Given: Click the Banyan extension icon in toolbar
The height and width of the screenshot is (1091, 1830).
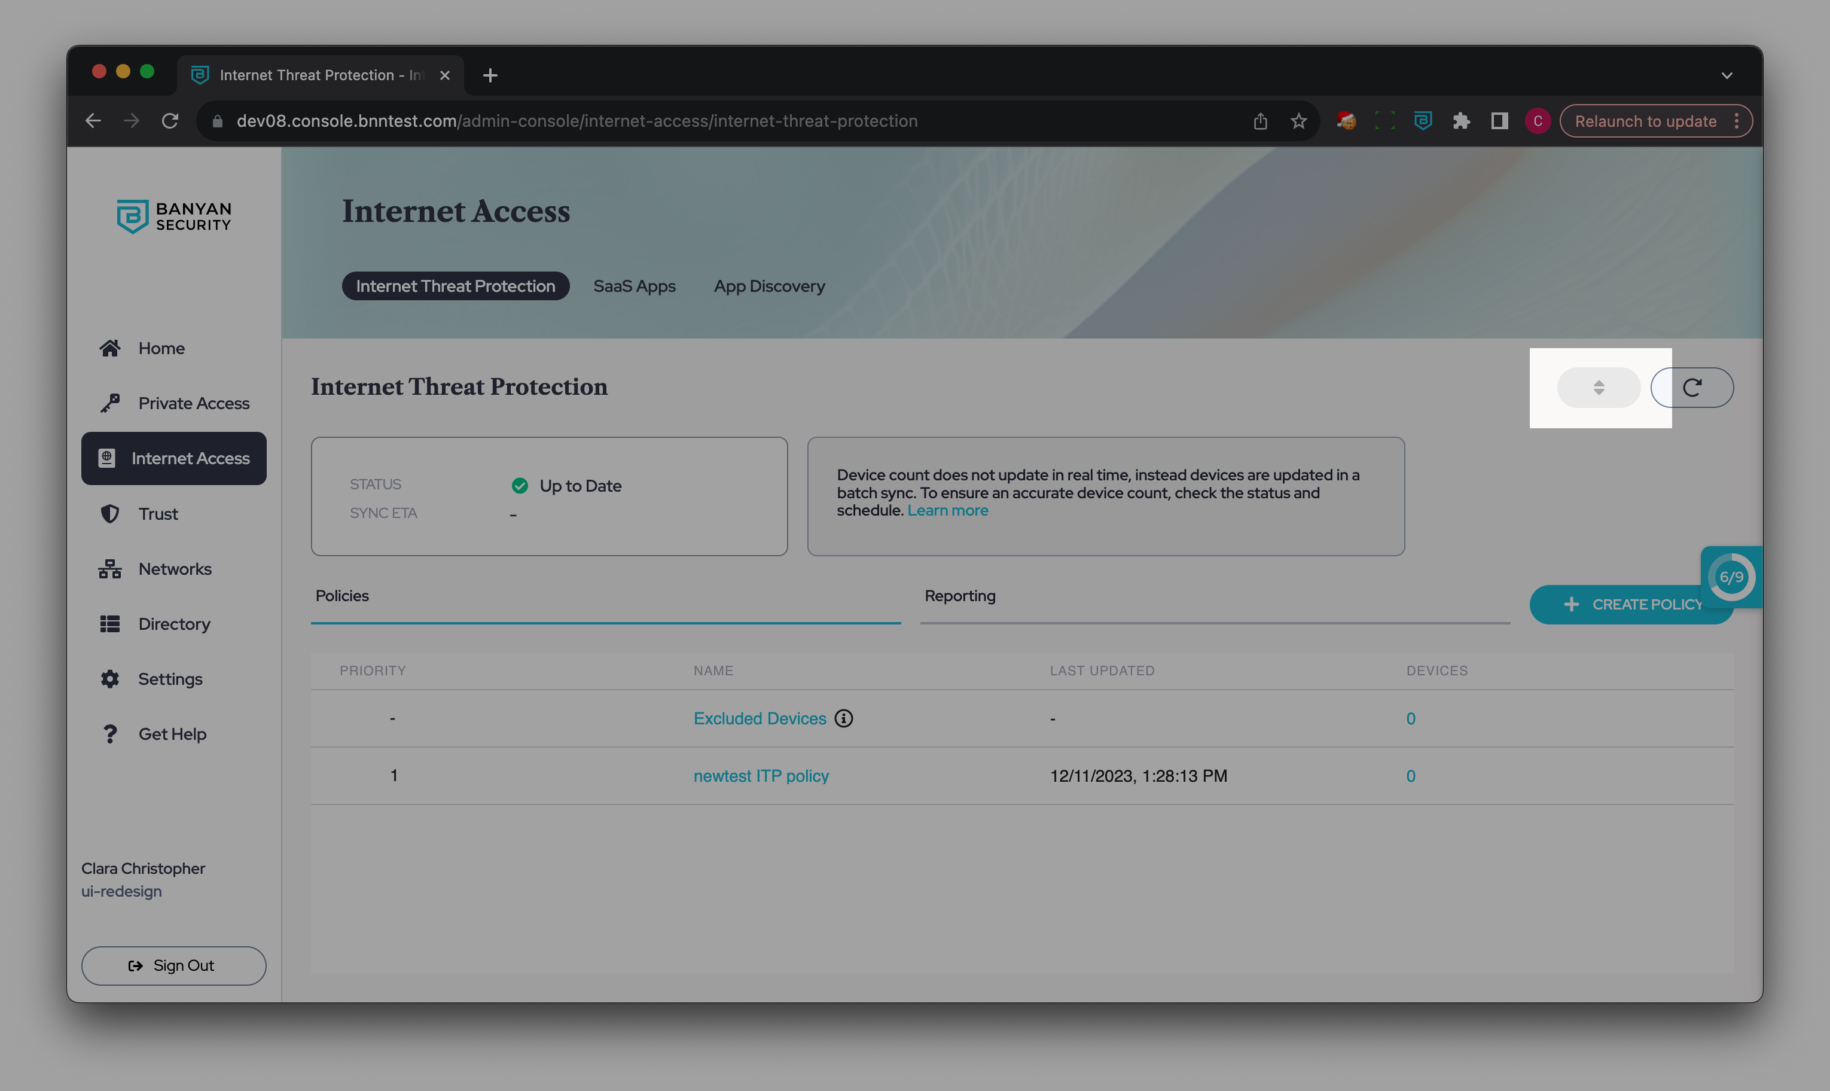Looking at the screenshot, I should [x=1423, y=121].
